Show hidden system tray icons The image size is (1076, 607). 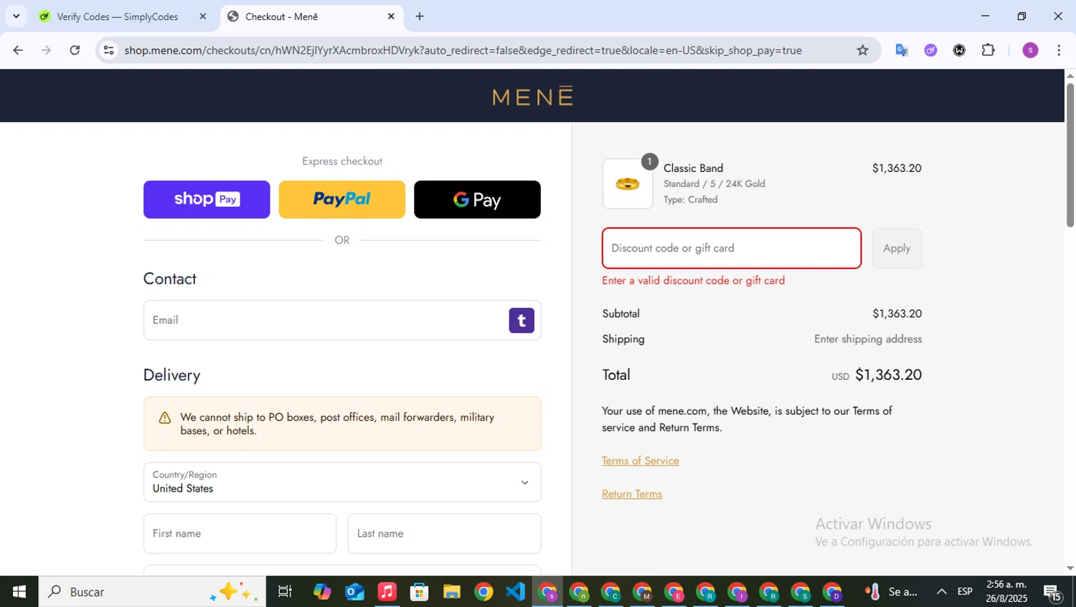[x=941, y=592]
